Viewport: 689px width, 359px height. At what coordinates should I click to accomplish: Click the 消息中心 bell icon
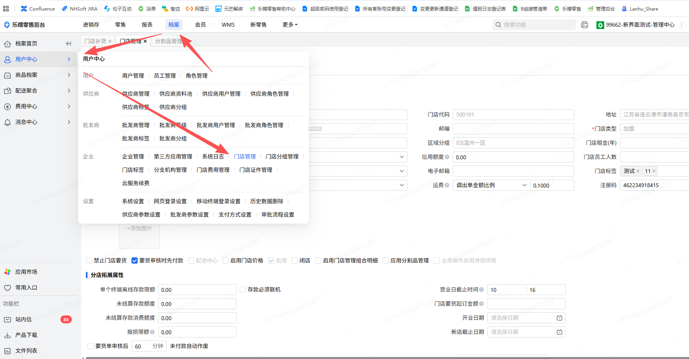coord(7,122)
